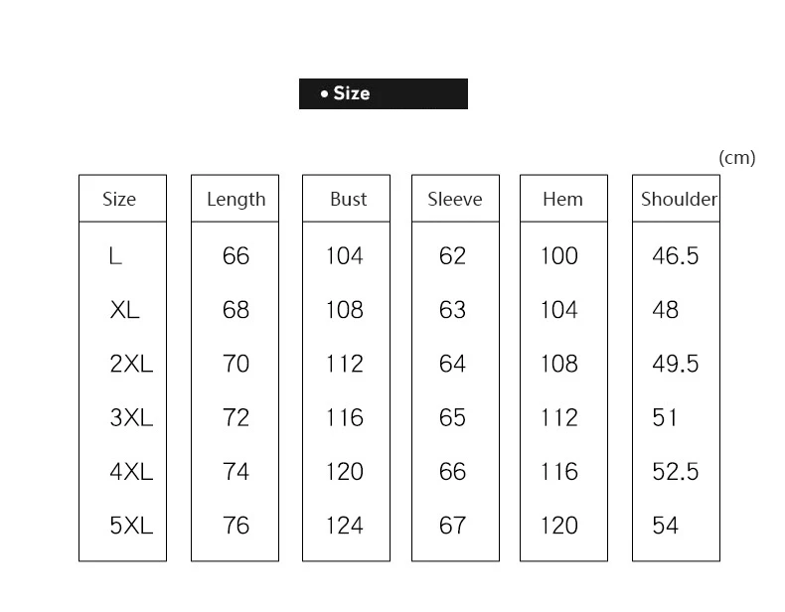Viewport: 785px width, 612px height.
Task: Select the 4XL size row label
Action: [x=131, y=471]
